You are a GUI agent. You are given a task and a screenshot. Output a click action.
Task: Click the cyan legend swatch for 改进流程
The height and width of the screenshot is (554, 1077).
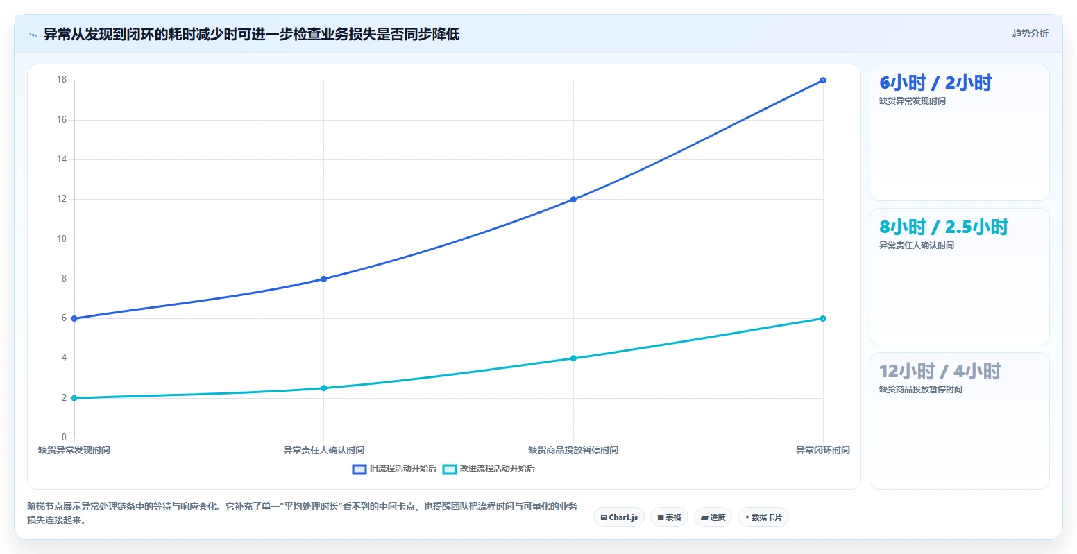(450, 469)
